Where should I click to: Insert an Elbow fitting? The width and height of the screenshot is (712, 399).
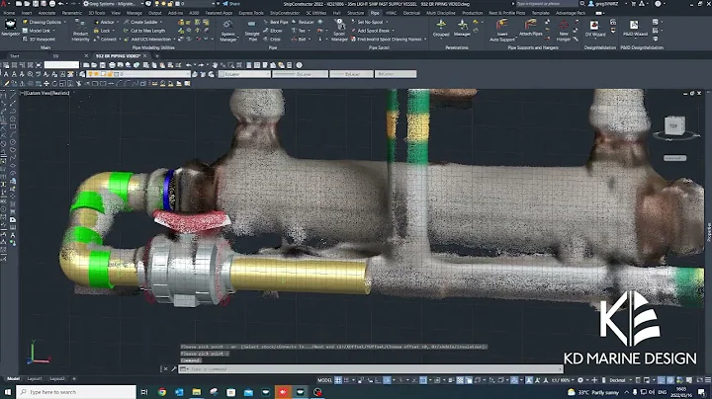click(273, 31)
